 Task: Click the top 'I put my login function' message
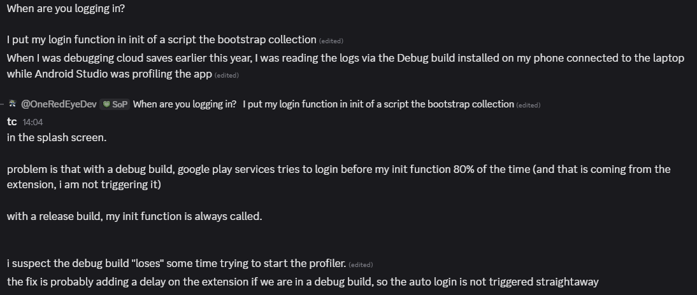click(x=162, y=39)
